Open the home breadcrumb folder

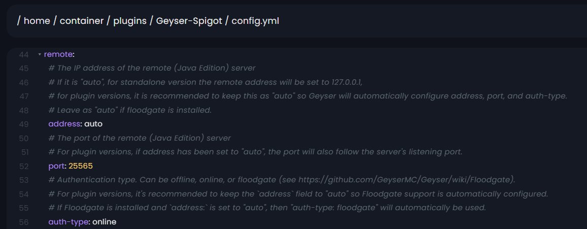tap(36, 21)
